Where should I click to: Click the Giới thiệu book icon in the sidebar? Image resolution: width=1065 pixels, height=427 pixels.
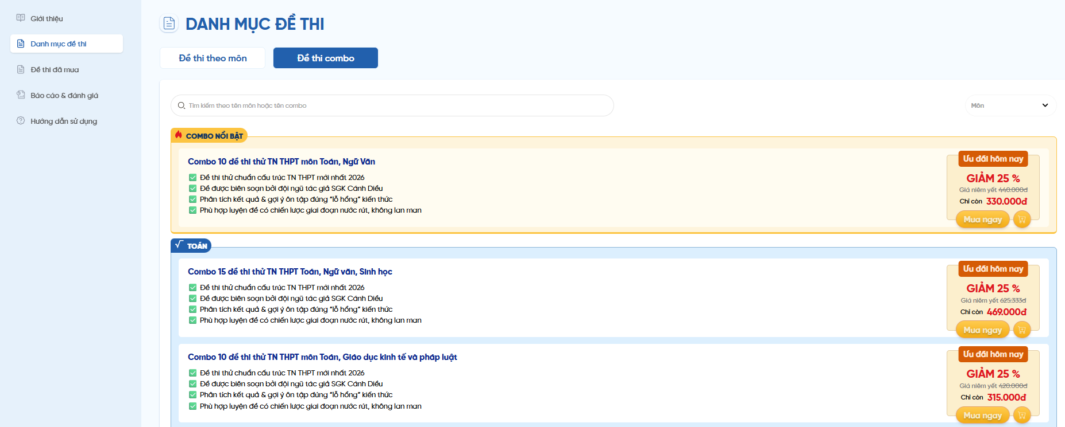point(21,18)
